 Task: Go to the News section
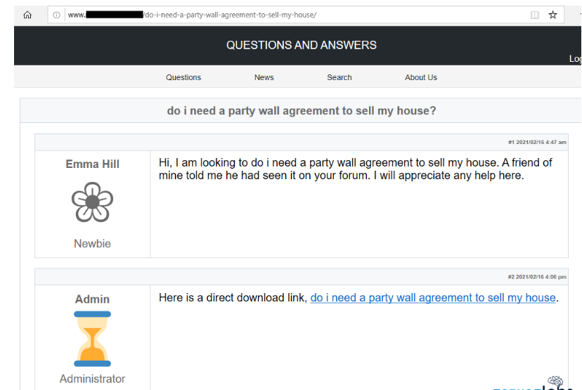[x=264, y=77]
